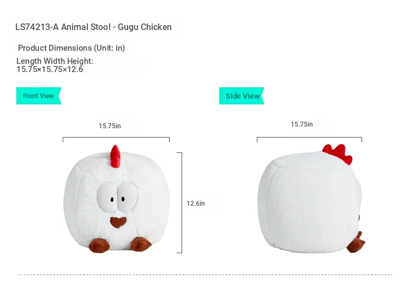Click the Front View banner label
Image resolution: width=409 pixels, height=286 pixels.
(39, 96)
